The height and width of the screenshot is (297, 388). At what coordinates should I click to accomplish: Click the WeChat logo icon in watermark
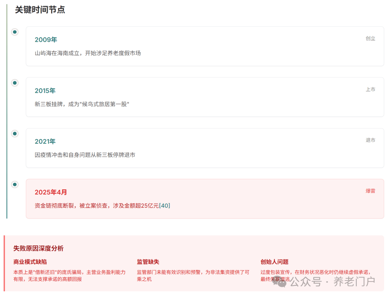pyautogui.click(x=279, y=282)
